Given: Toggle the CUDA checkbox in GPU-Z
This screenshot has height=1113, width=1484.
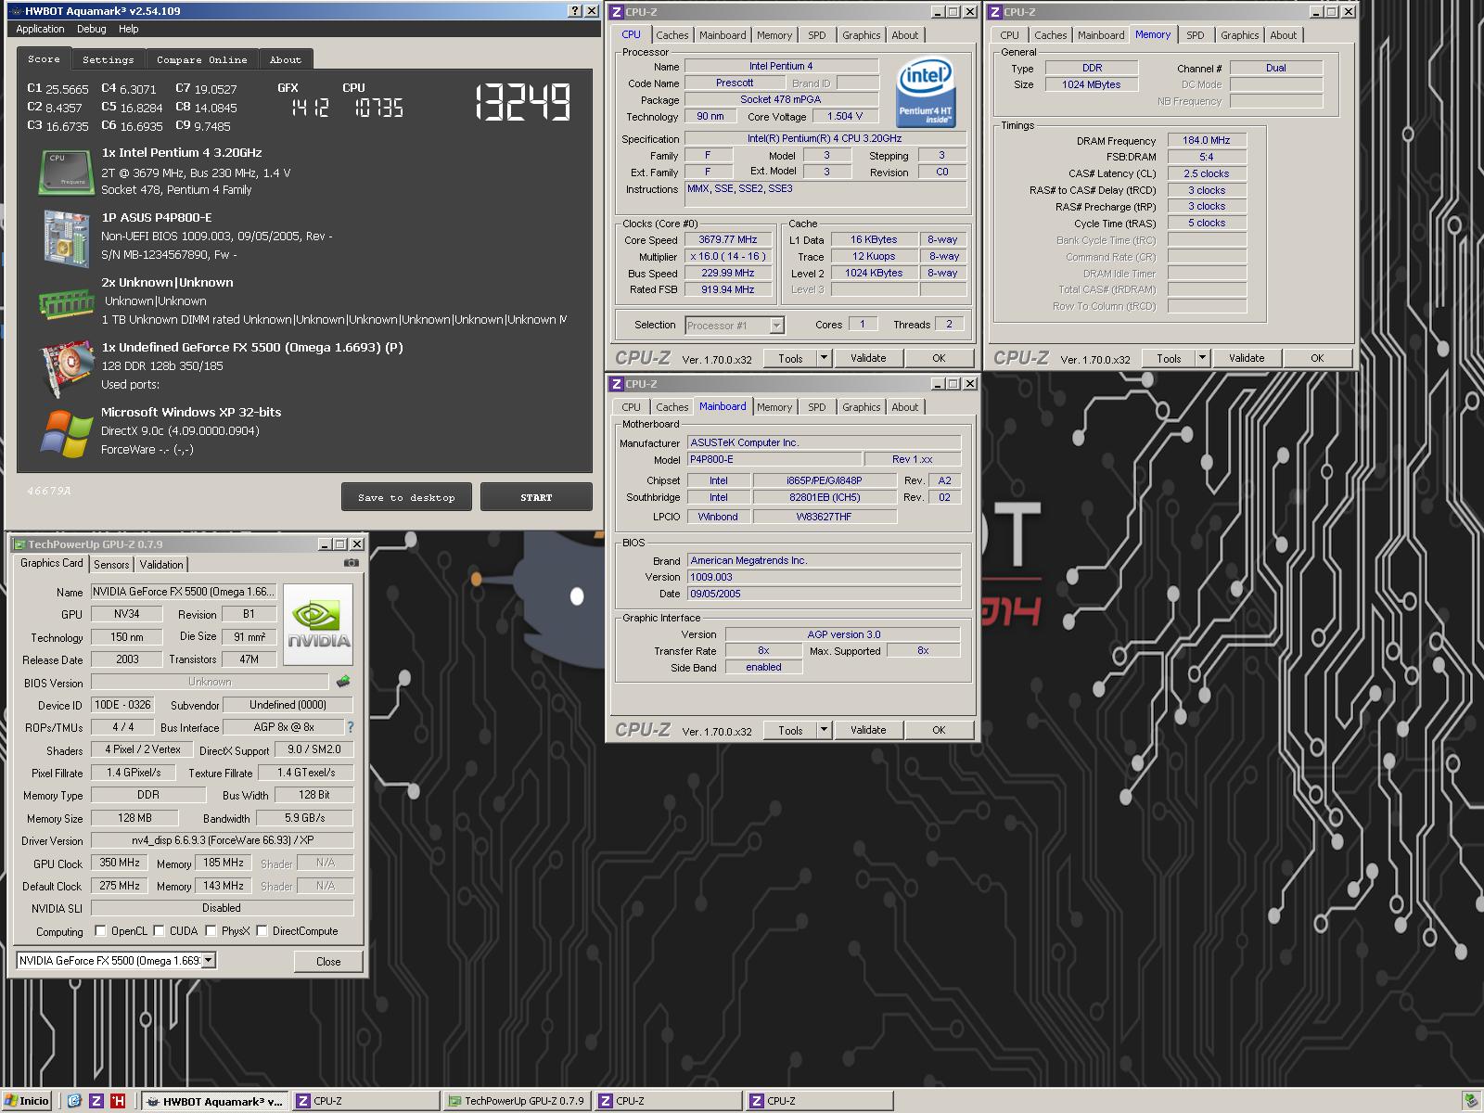Looking at the screenshot, I should pyautogui.click(x=160, y=930).
